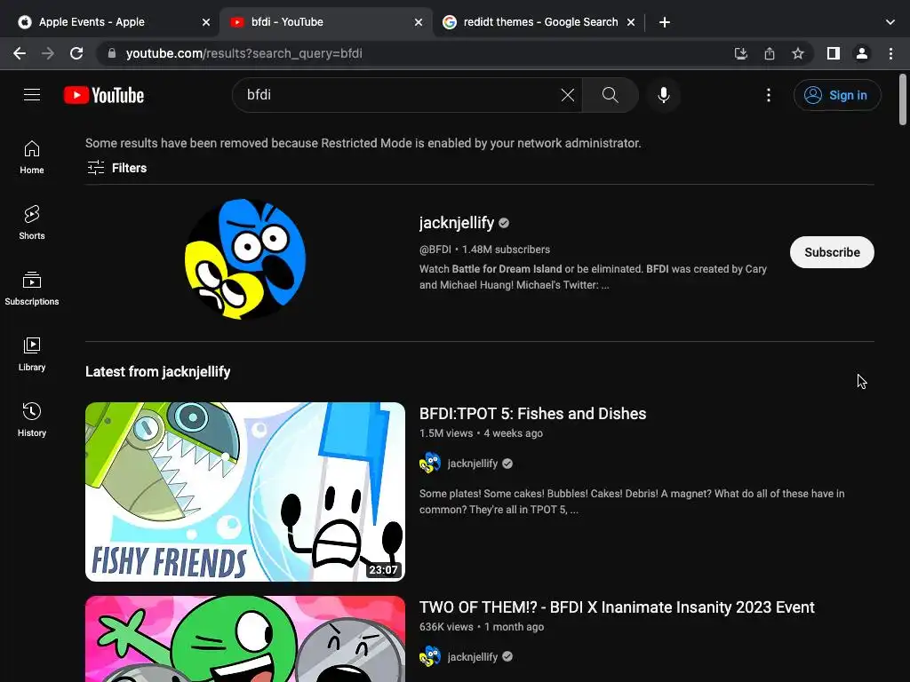Open a new browser tab
The image size is (910, 682).
coord(665,22)
